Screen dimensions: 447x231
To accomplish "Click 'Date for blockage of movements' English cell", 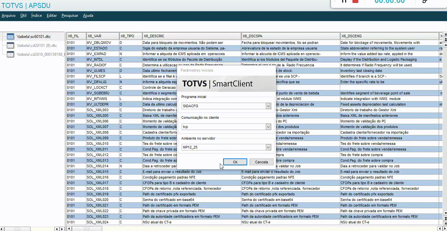I will coord(389,43).
